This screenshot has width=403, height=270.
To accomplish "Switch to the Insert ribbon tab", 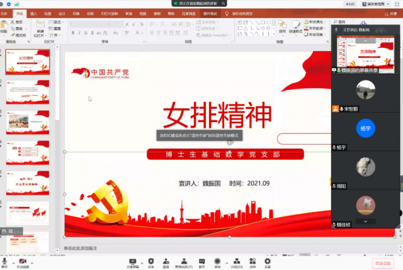I will click(x=33, y=13).
